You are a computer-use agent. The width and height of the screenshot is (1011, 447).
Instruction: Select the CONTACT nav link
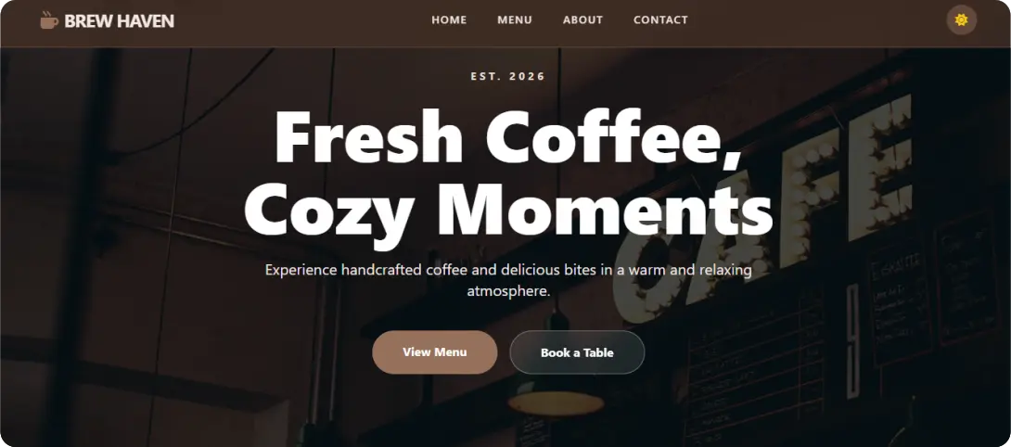pyautogui.click(x=660, y=20)
